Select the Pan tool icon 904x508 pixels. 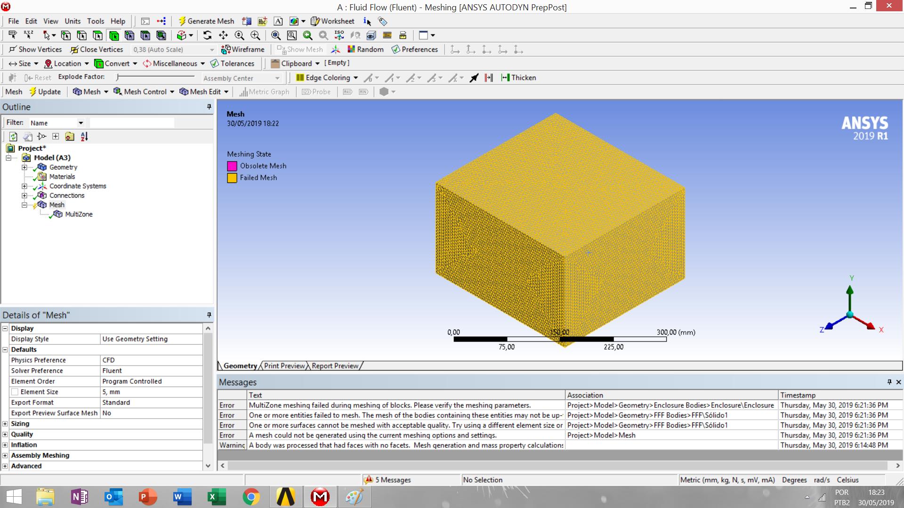click(223, 35)
